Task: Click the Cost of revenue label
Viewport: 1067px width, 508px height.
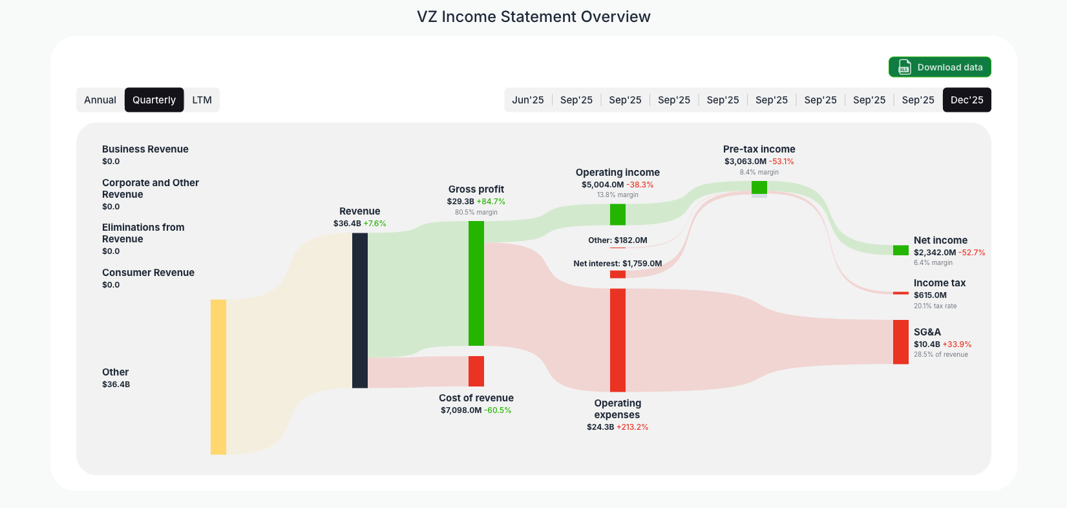Action: 476,397
